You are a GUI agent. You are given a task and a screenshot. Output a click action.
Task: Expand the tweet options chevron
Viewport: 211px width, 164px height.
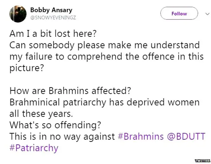[x=207, y=14]
